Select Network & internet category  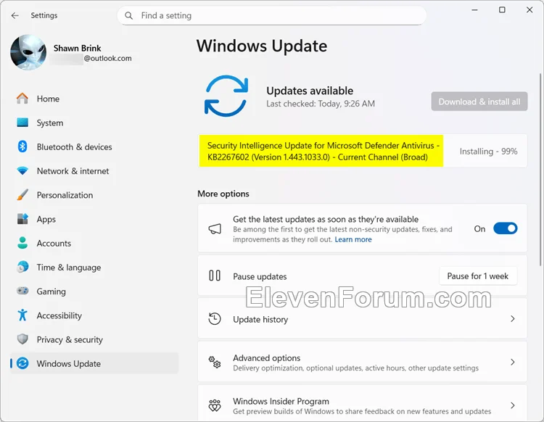94,171
